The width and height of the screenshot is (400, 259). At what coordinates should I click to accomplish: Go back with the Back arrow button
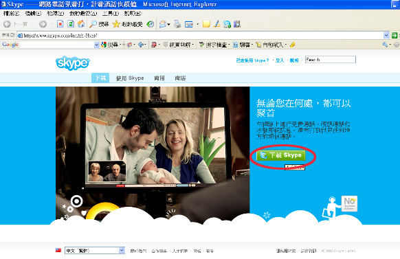point(7,24)
